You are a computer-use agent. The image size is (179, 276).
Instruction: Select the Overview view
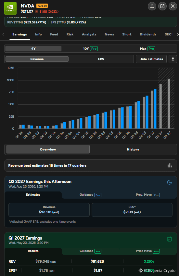pyautogui.click(x=48, y=149)
